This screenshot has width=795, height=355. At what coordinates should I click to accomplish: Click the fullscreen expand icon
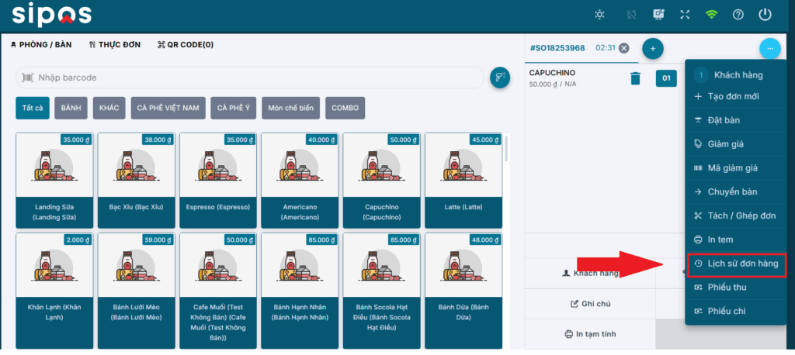point(684,15)
